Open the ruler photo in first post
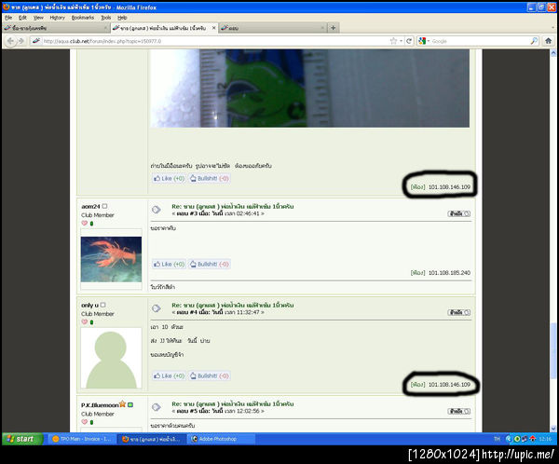The image size is (559, 464). (x=310, y=89)
